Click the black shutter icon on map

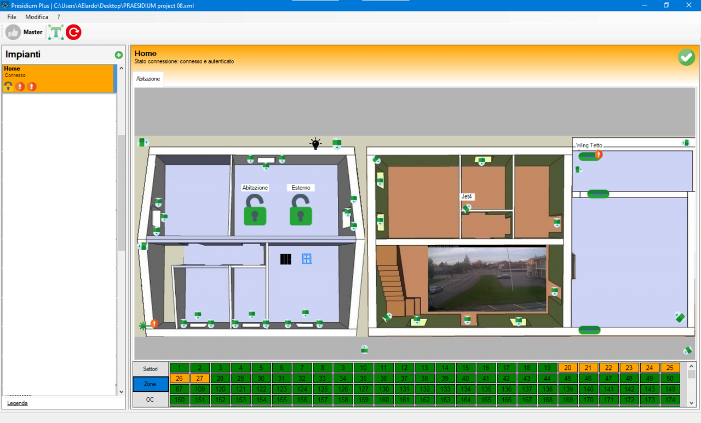285,259
